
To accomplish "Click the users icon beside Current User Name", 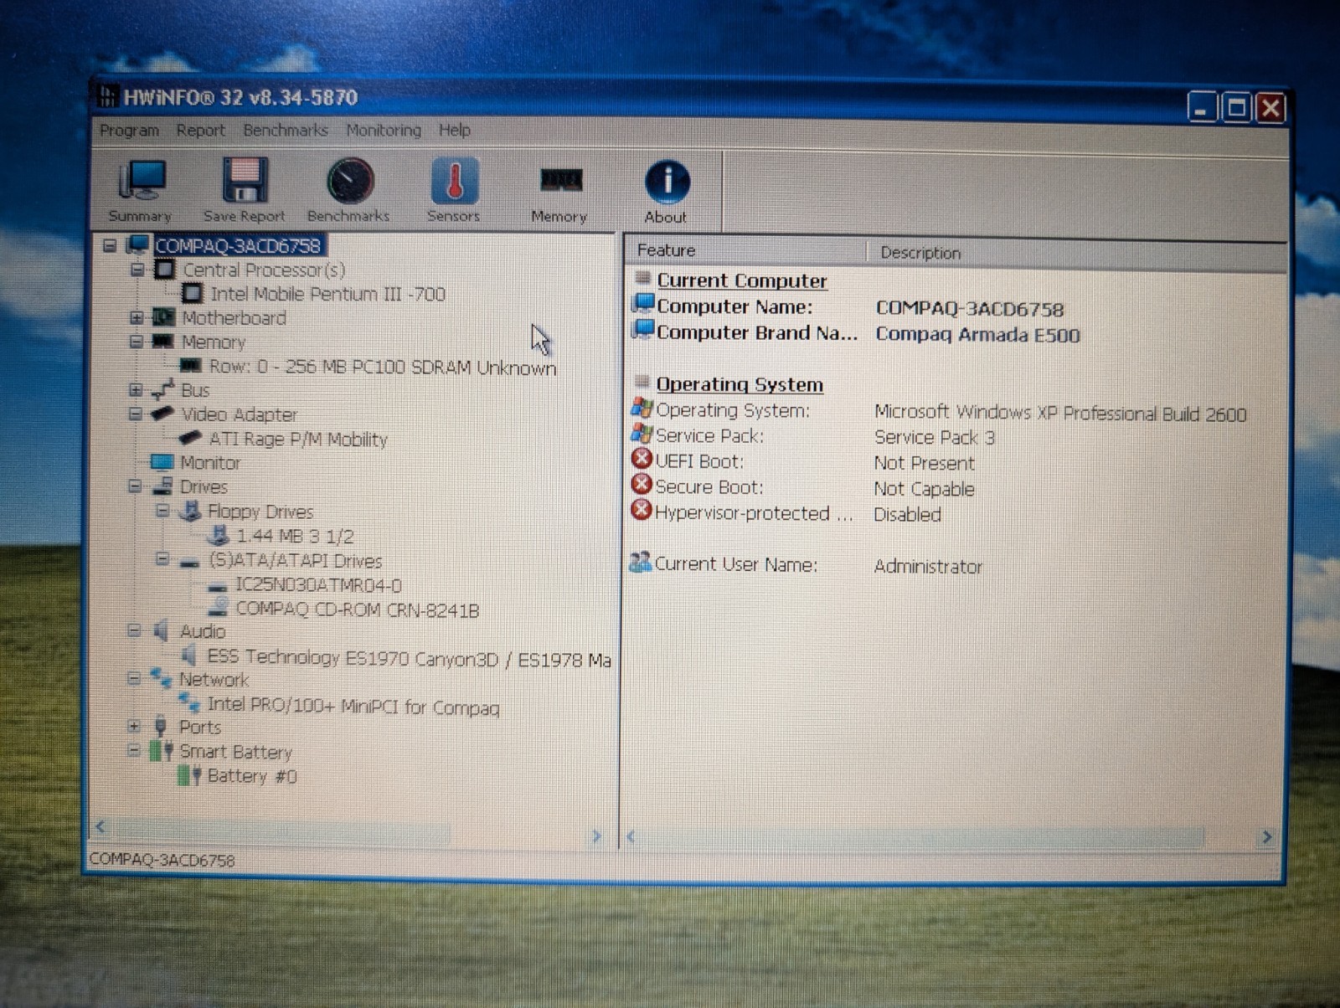I will coord(641,562).
